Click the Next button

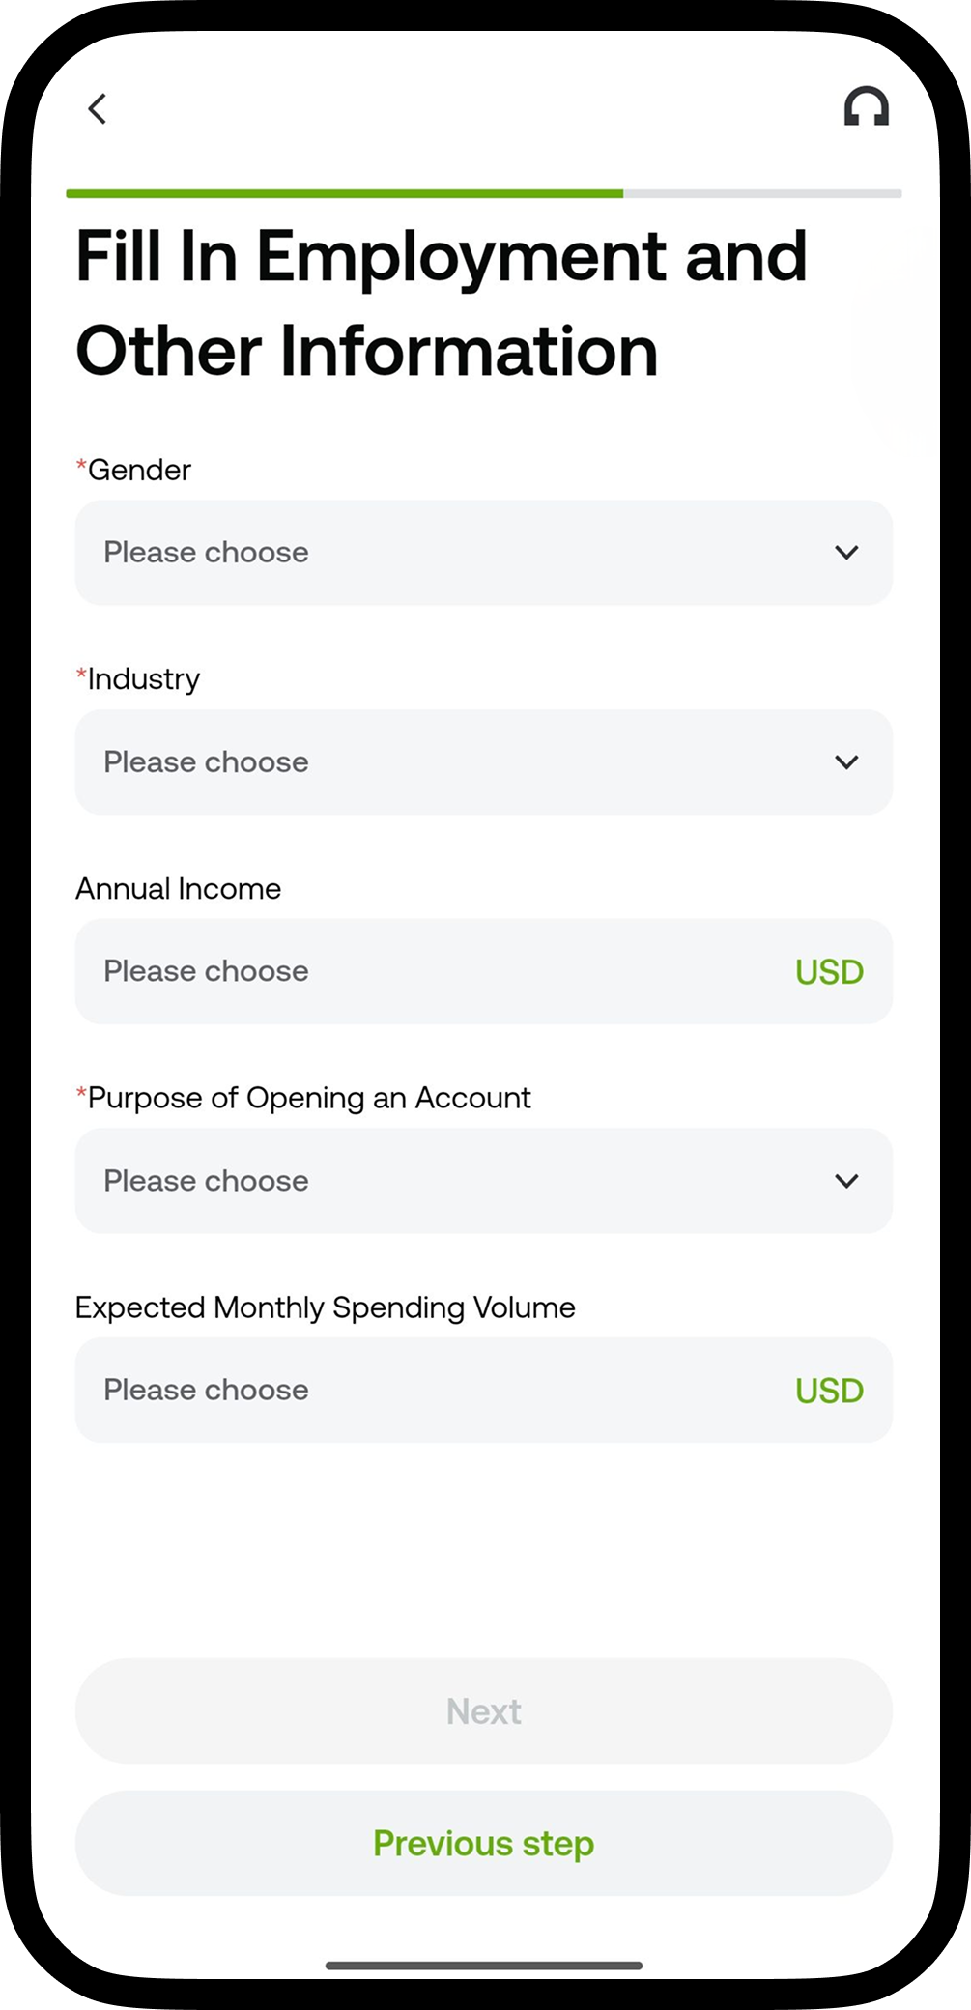[x=484, y=1711]
